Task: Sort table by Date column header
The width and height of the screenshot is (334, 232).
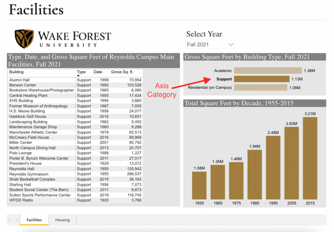Action: (x=98, y=72)
